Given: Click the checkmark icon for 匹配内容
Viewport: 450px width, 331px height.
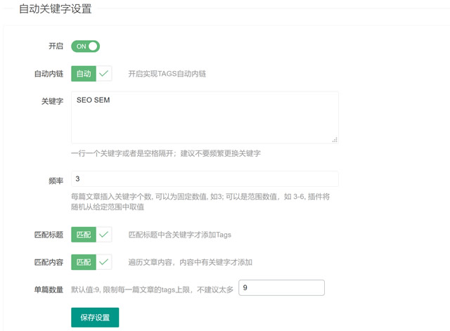Looking at the screenshot, I should (x=103, y=262).
